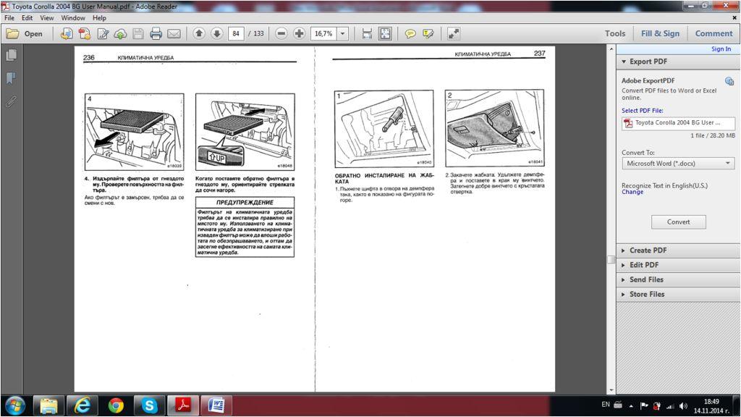The height and width of the screenshot is (417, 741).
Task: Switch to the Fill & Sign tab
Action: click(x=660, y=33)
